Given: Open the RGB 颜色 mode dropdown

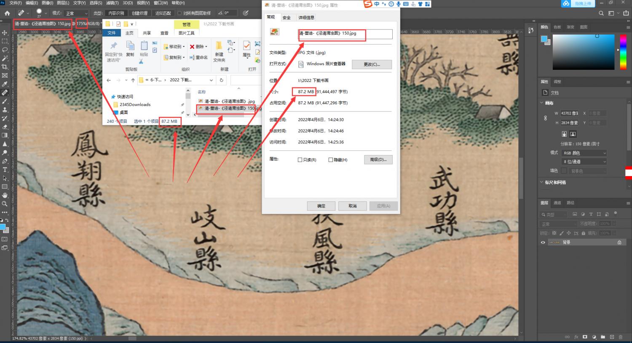Looking at the screenshot, I should pos(584,153).
